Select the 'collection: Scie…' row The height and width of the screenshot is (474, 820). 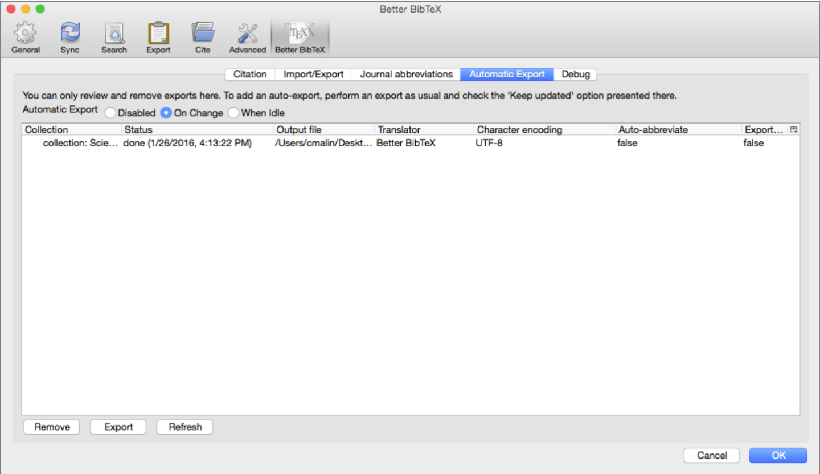click(411, 143)
